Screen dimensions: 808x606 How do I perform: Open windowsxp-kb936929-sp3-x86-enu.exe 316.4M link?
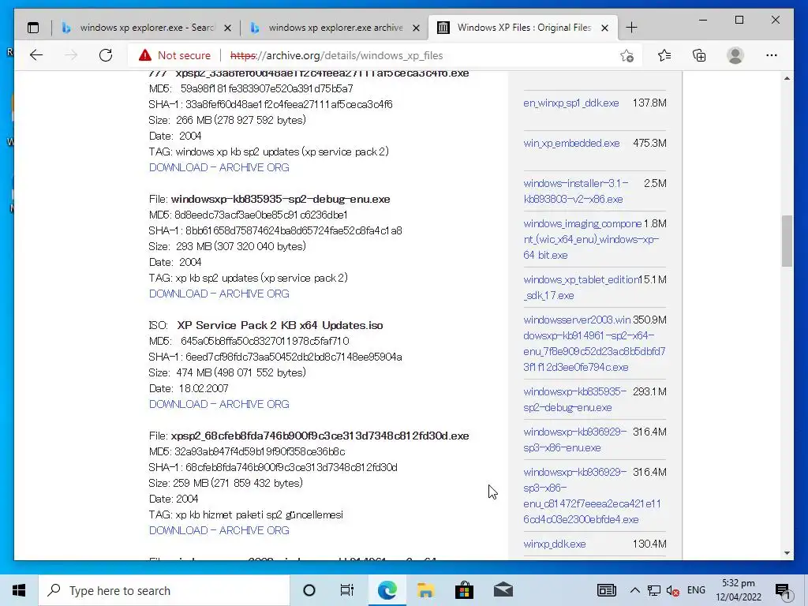tap(574, 440)
